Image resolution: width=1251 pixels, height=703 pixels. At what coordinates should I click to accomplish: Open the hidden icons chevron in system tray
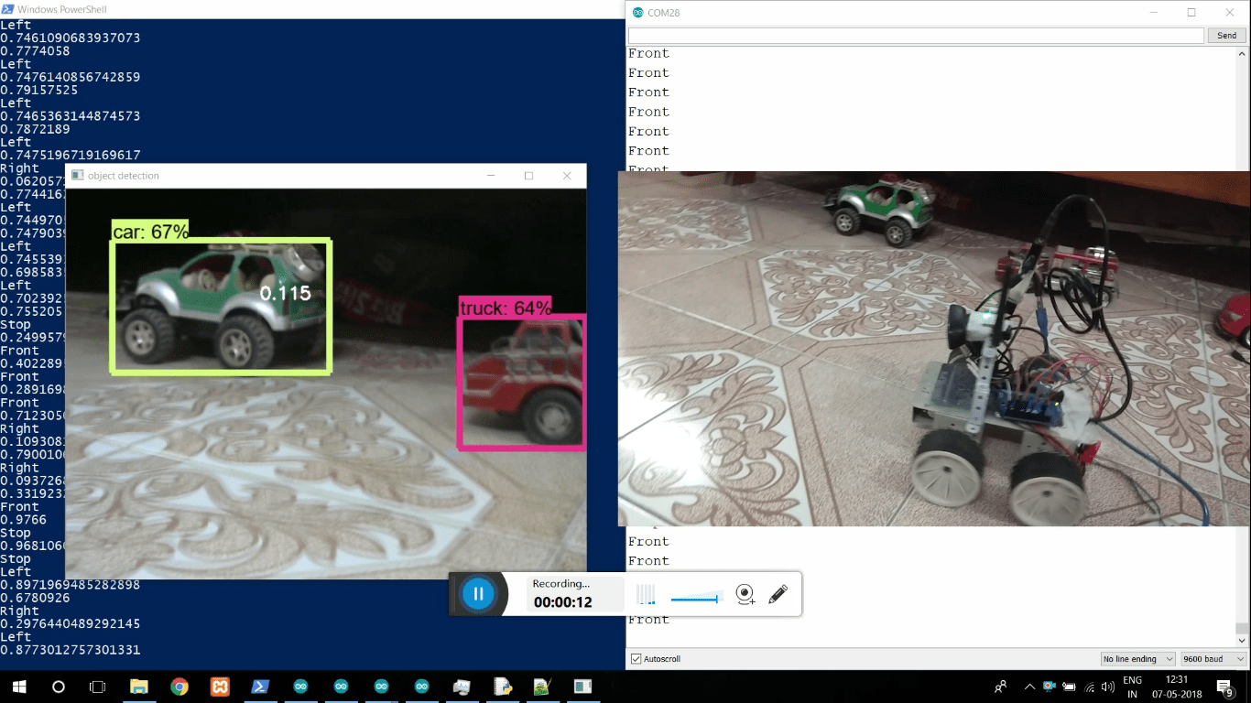(x=1029, y=686)
